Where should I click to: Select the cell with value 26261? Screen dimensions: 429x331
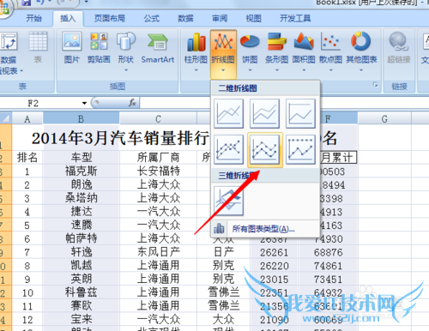pos(275,252)
